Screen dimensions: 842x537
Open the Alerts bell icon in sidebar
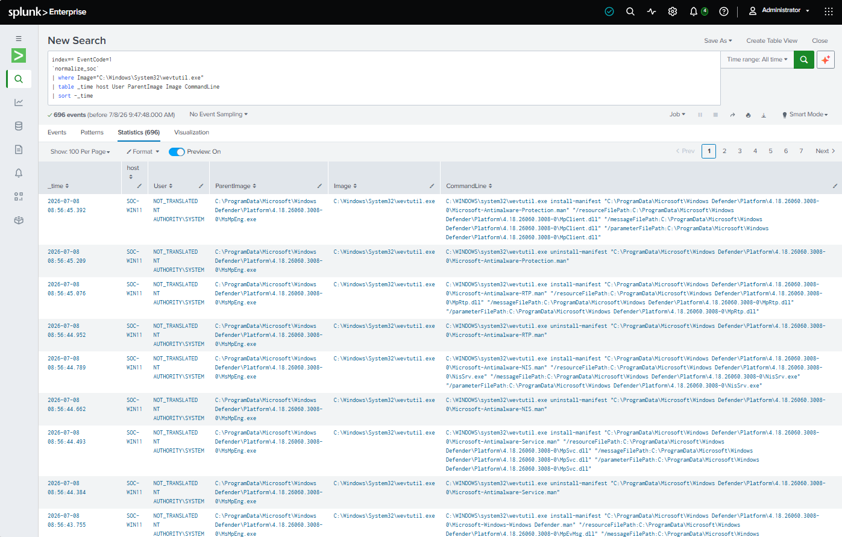click(x=19, y=173)
